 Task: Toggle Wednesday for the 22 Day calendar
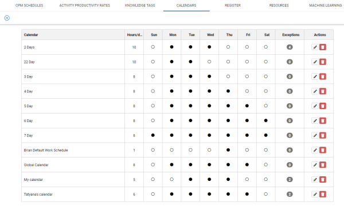(209, 62)
